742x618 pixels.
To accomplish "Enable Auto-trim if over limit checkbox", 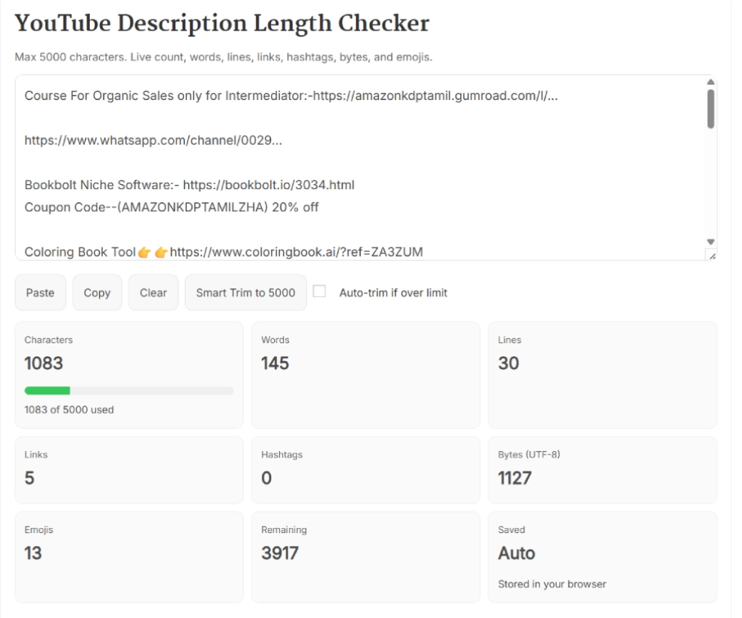I will (x=320, y=291).
